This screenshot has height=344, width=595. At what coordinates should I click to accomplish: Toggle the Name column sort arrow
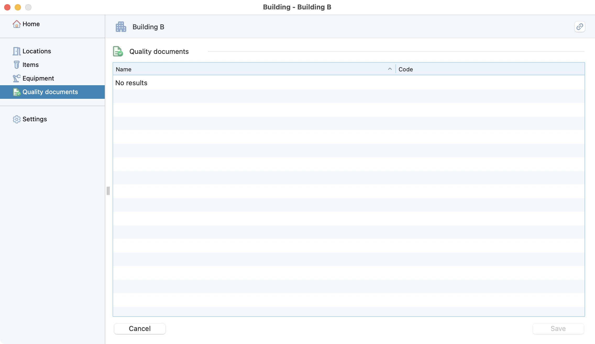point(390,69)
